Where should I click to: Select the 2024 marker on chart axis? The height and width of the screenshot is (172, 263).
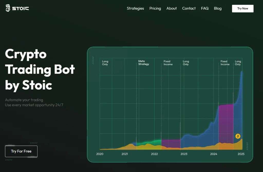coord(213,154)
